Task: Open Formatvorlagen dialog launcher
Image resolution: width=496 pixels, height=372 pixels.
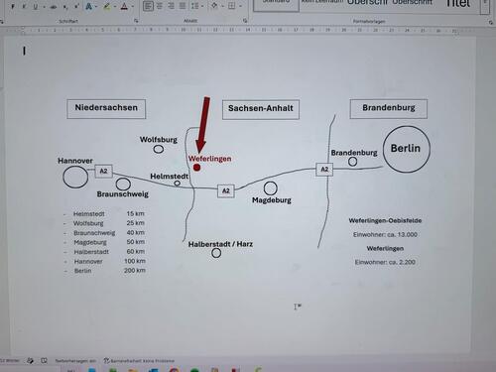Action: 490,22
